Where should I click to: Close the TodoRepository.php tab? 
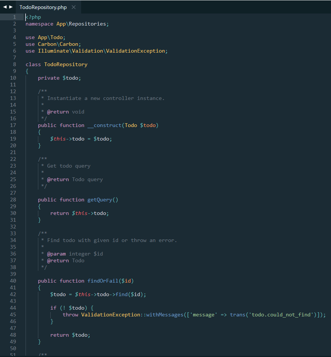[74, 7]
